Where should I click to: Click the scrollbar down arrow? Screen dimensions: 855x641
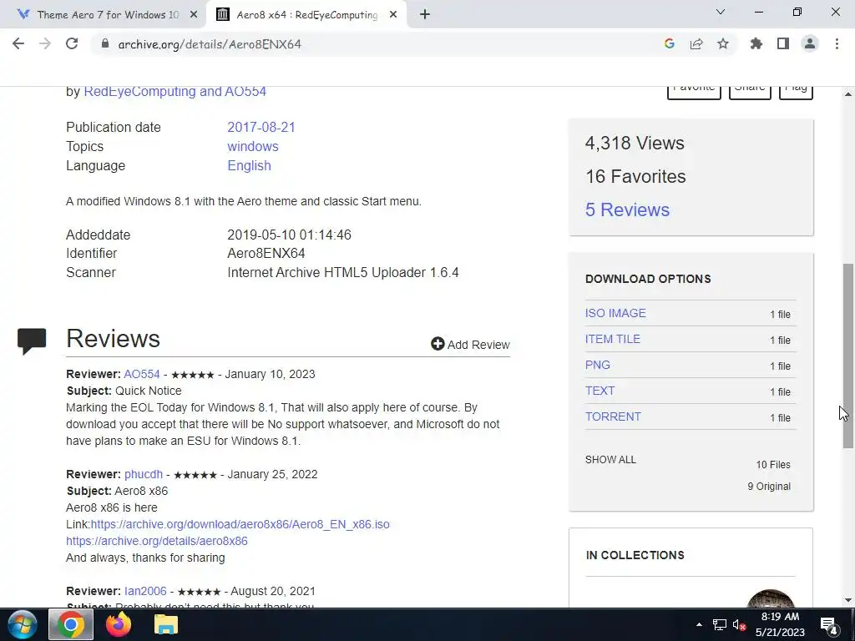[x=848, y=600]
